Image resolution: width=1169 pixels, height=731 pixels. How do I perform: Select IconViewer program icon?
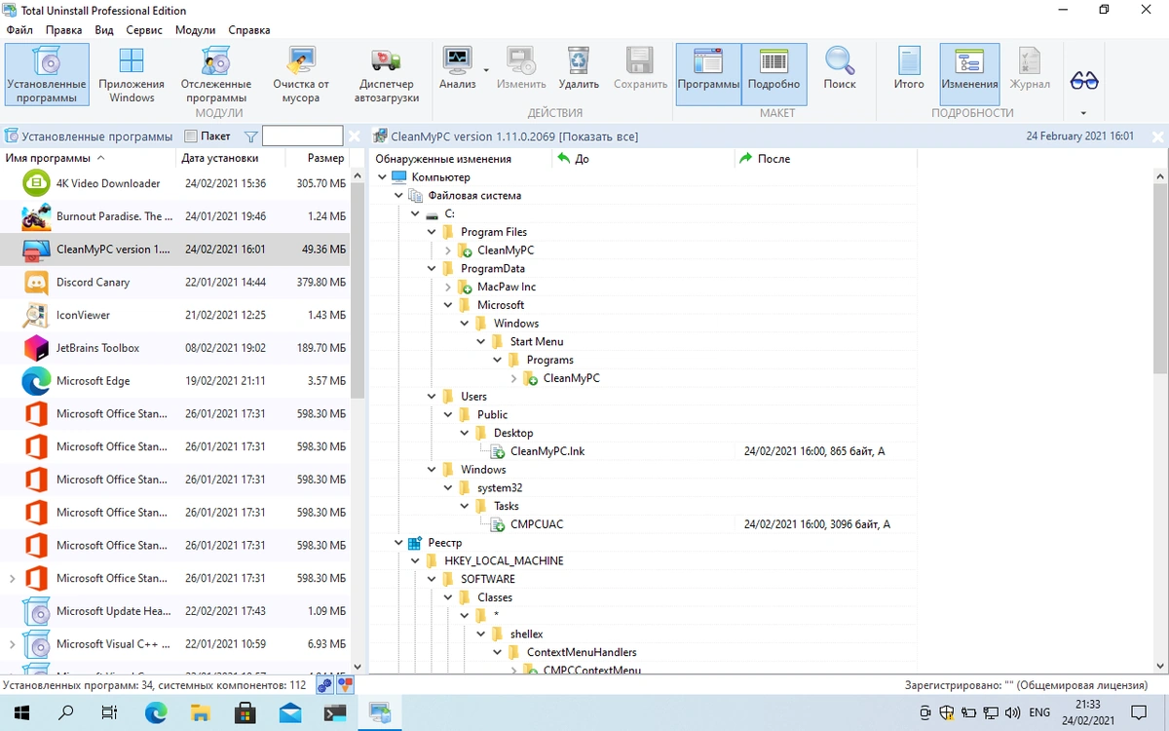36,315
